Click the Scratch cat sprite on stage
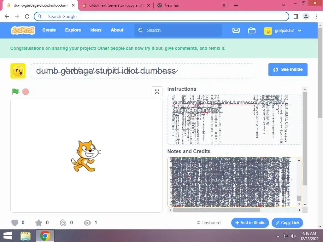Screen dimensions: 323x242 tap(86, 156)
